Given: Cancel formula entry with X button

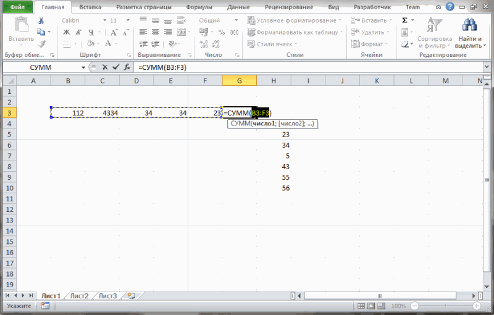Looking at the screenshot, I should point(105,67).
